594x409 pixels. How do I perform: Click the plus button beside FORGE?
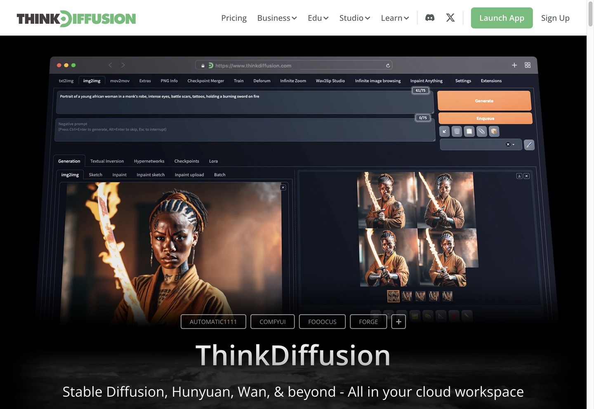398,322
